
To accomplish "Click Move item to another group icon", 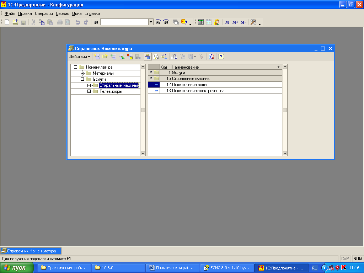I will tap(156, 57).
